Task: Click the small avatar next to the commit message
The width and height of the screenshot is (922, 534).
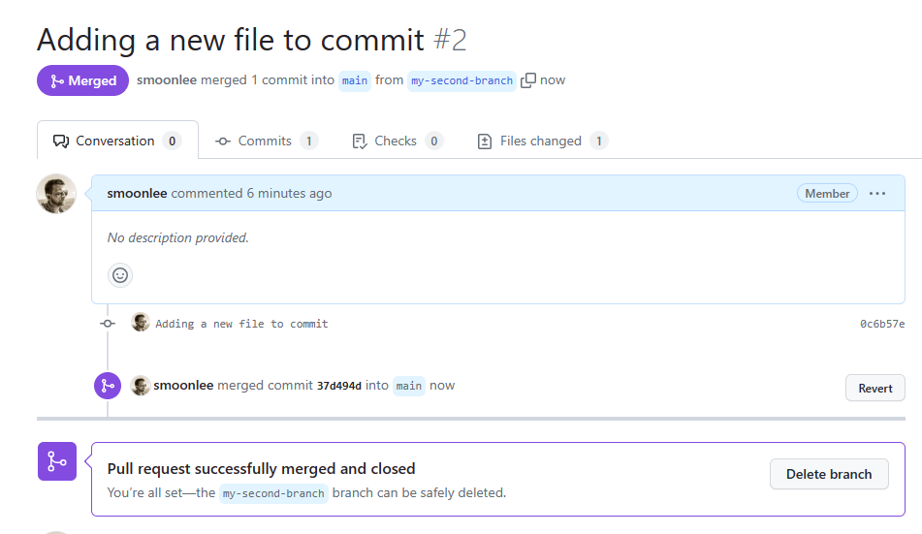Action: 140,323
